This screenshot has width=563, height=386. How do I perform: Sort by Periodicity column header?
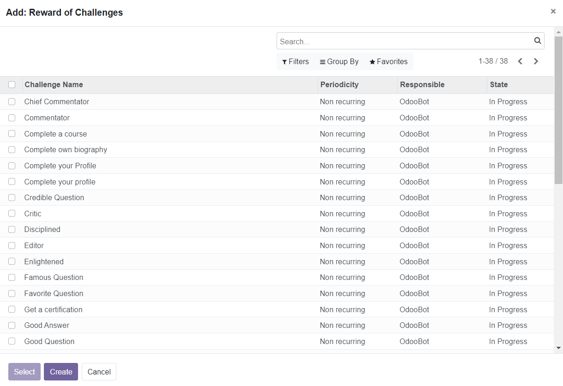pyautogui.click(x=339, y=85)
